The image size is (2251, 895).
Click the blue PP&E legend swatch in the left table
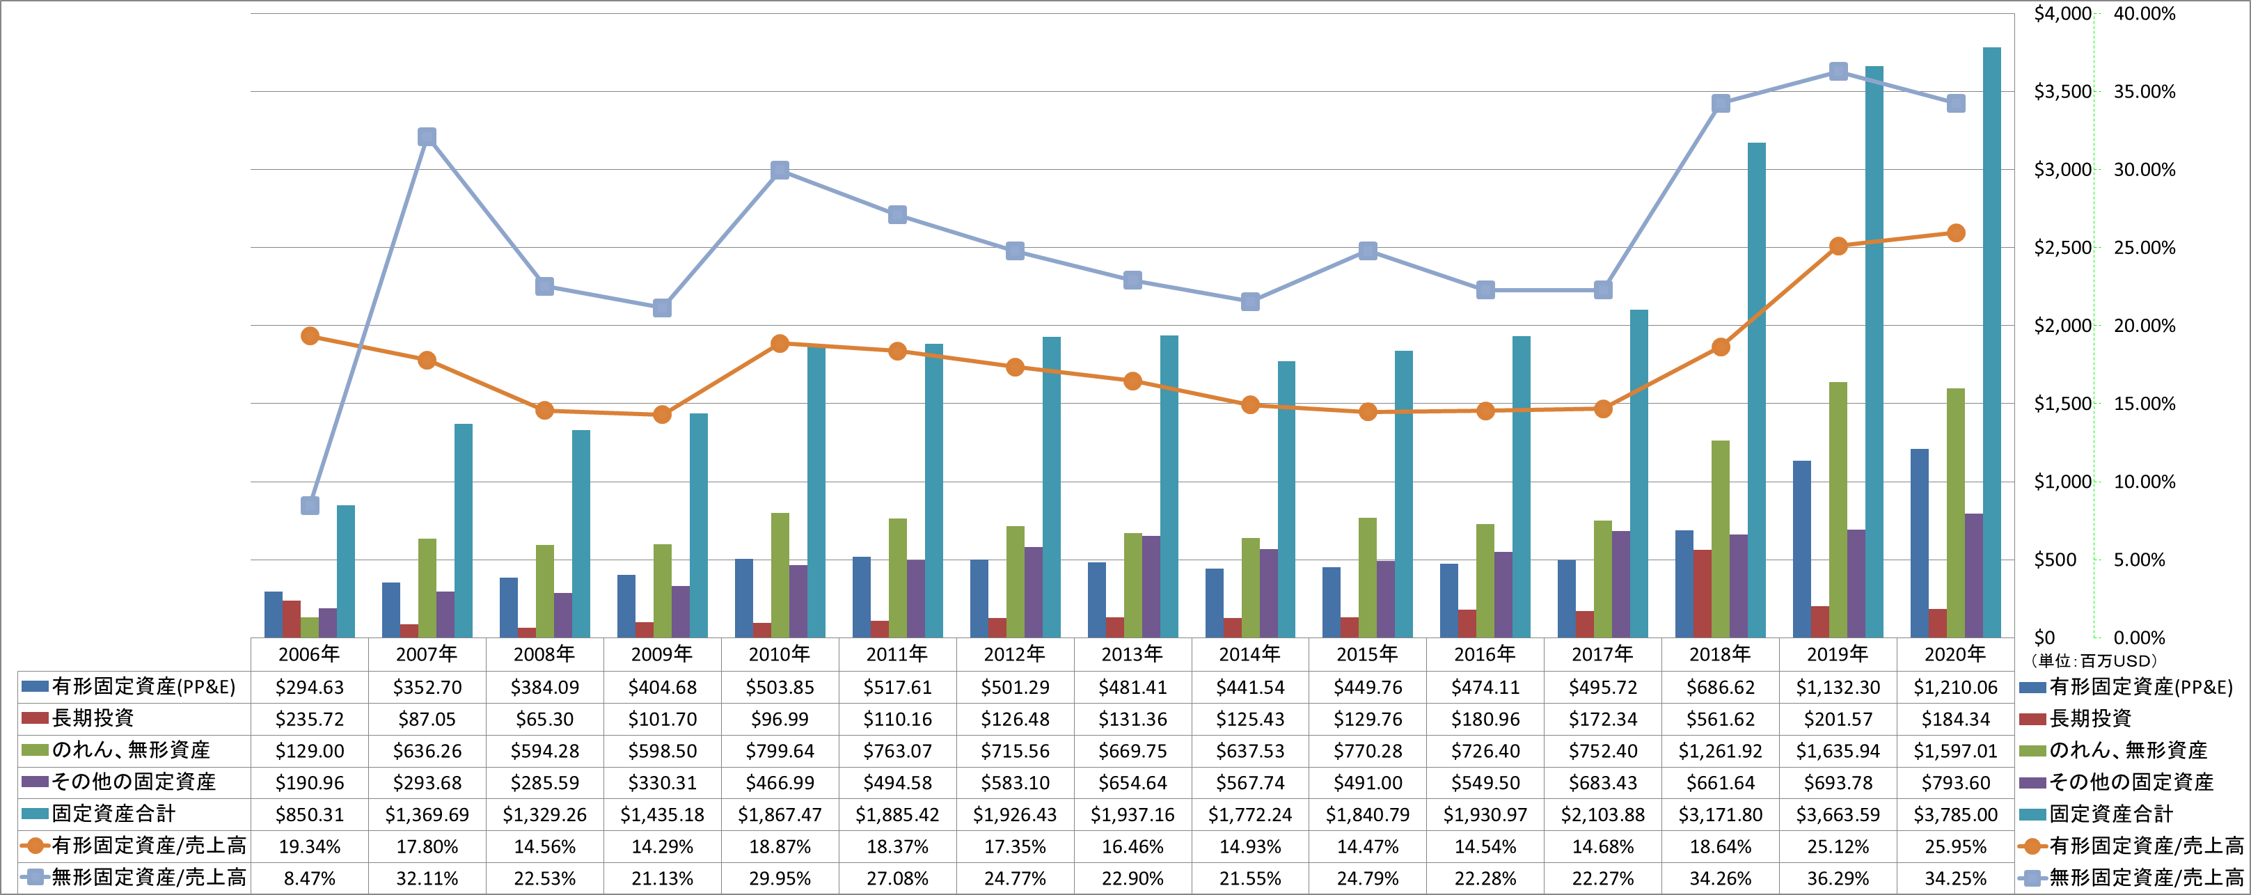35,687
